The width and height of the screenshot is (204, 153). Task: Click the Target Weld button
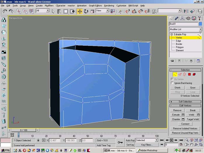[193, 119]
